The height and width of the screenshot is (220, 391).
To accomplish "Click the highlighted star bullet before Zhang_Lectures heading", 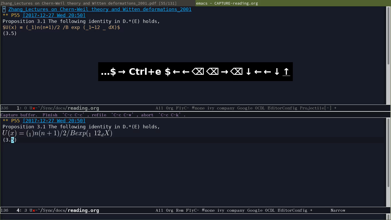I will click(4, 9).
